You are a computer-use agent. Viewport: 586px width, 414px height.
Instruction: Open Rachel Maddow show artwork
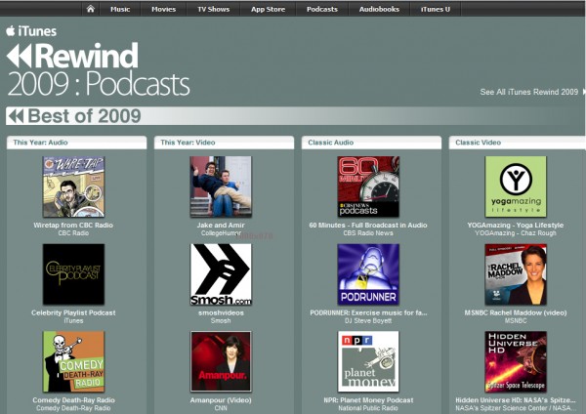pos(516,274)
